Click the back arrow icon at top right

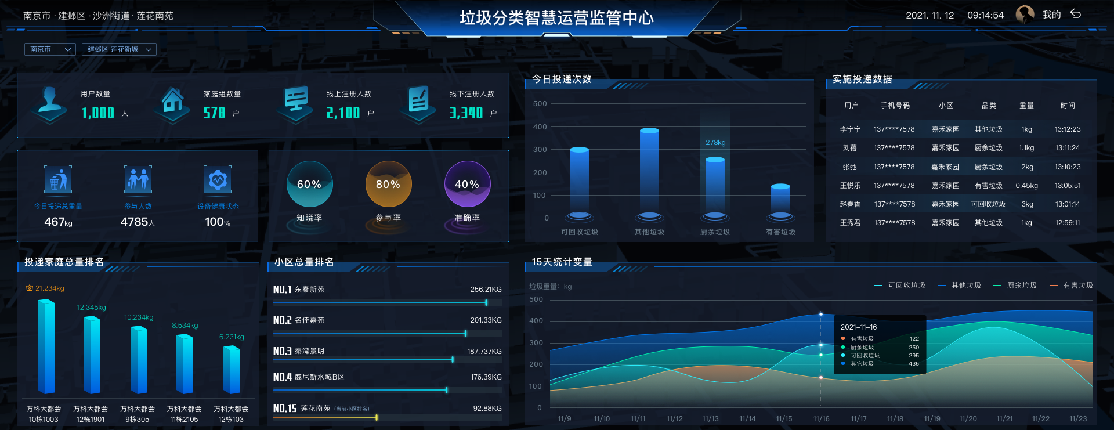(1076, 14)
